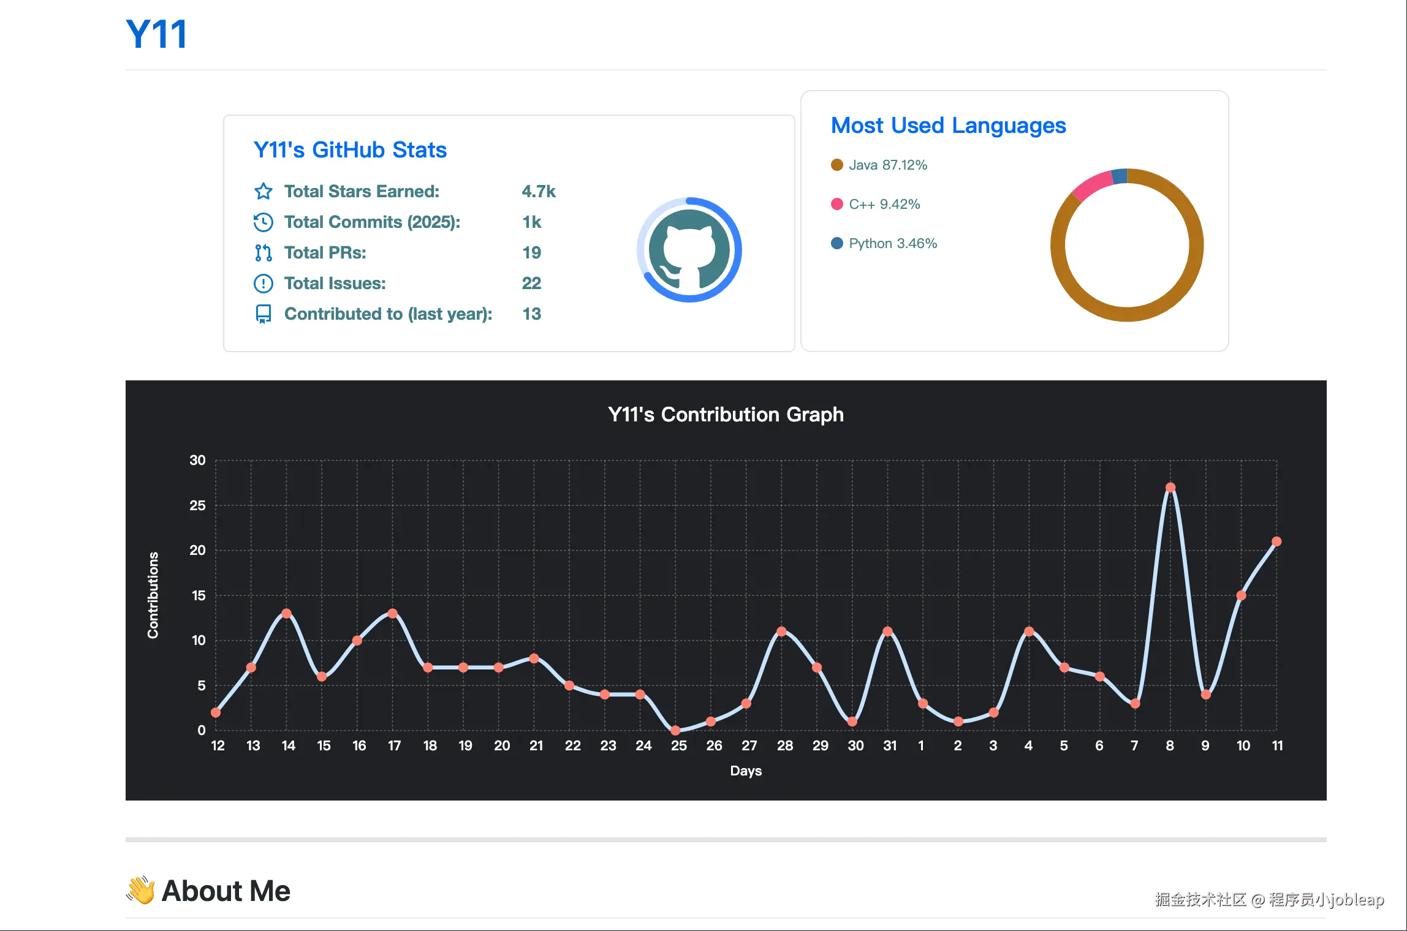The height and width of the screenshot is (931, 1407).
Task: Open the Y11's GitHub Stats title
Action: click(x=350, y=150)
